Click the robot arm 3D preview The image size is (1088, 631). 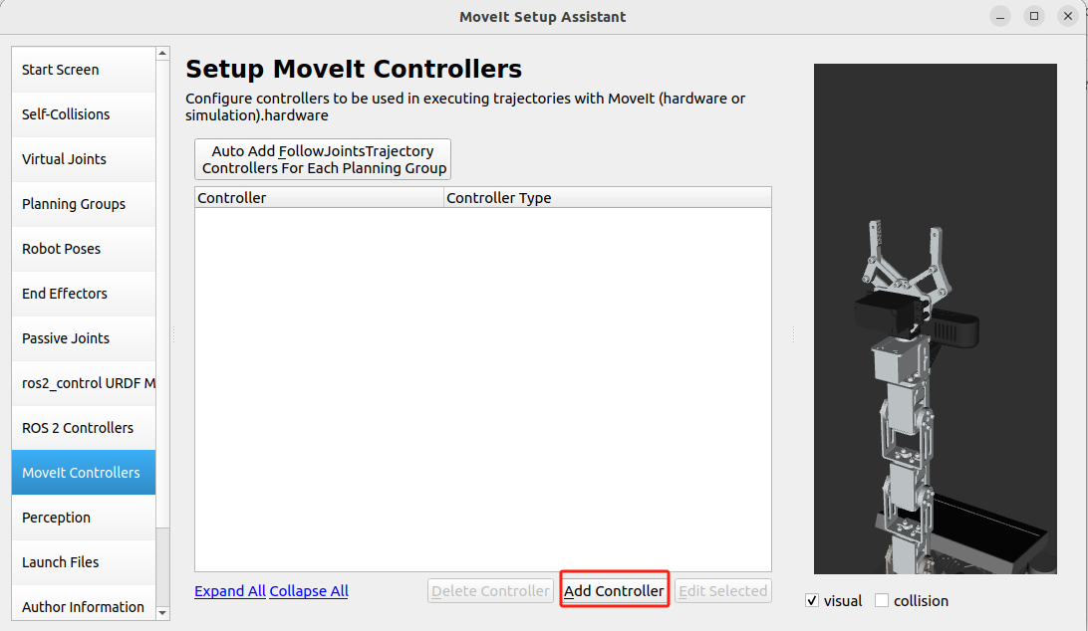pos(935,318)
